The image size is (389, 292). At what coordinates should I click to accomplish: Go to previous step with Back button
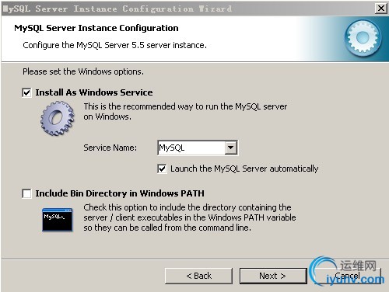pyautogui.click(x=198, y=276)
